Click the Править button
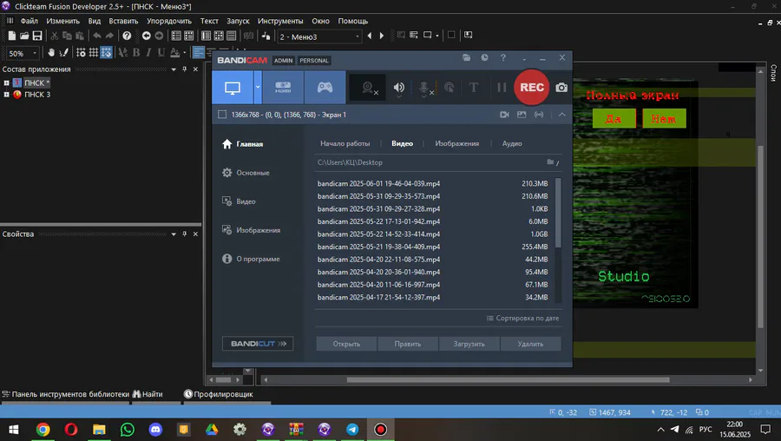Viewport: 781px width, 441px height. [408, 344]
